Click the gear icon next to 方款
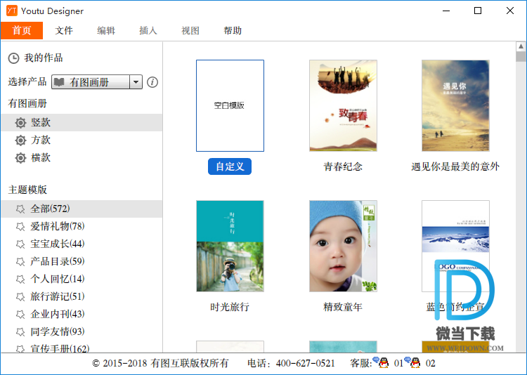The height and width of the screenshot is (375, 527). click(21, 140)
